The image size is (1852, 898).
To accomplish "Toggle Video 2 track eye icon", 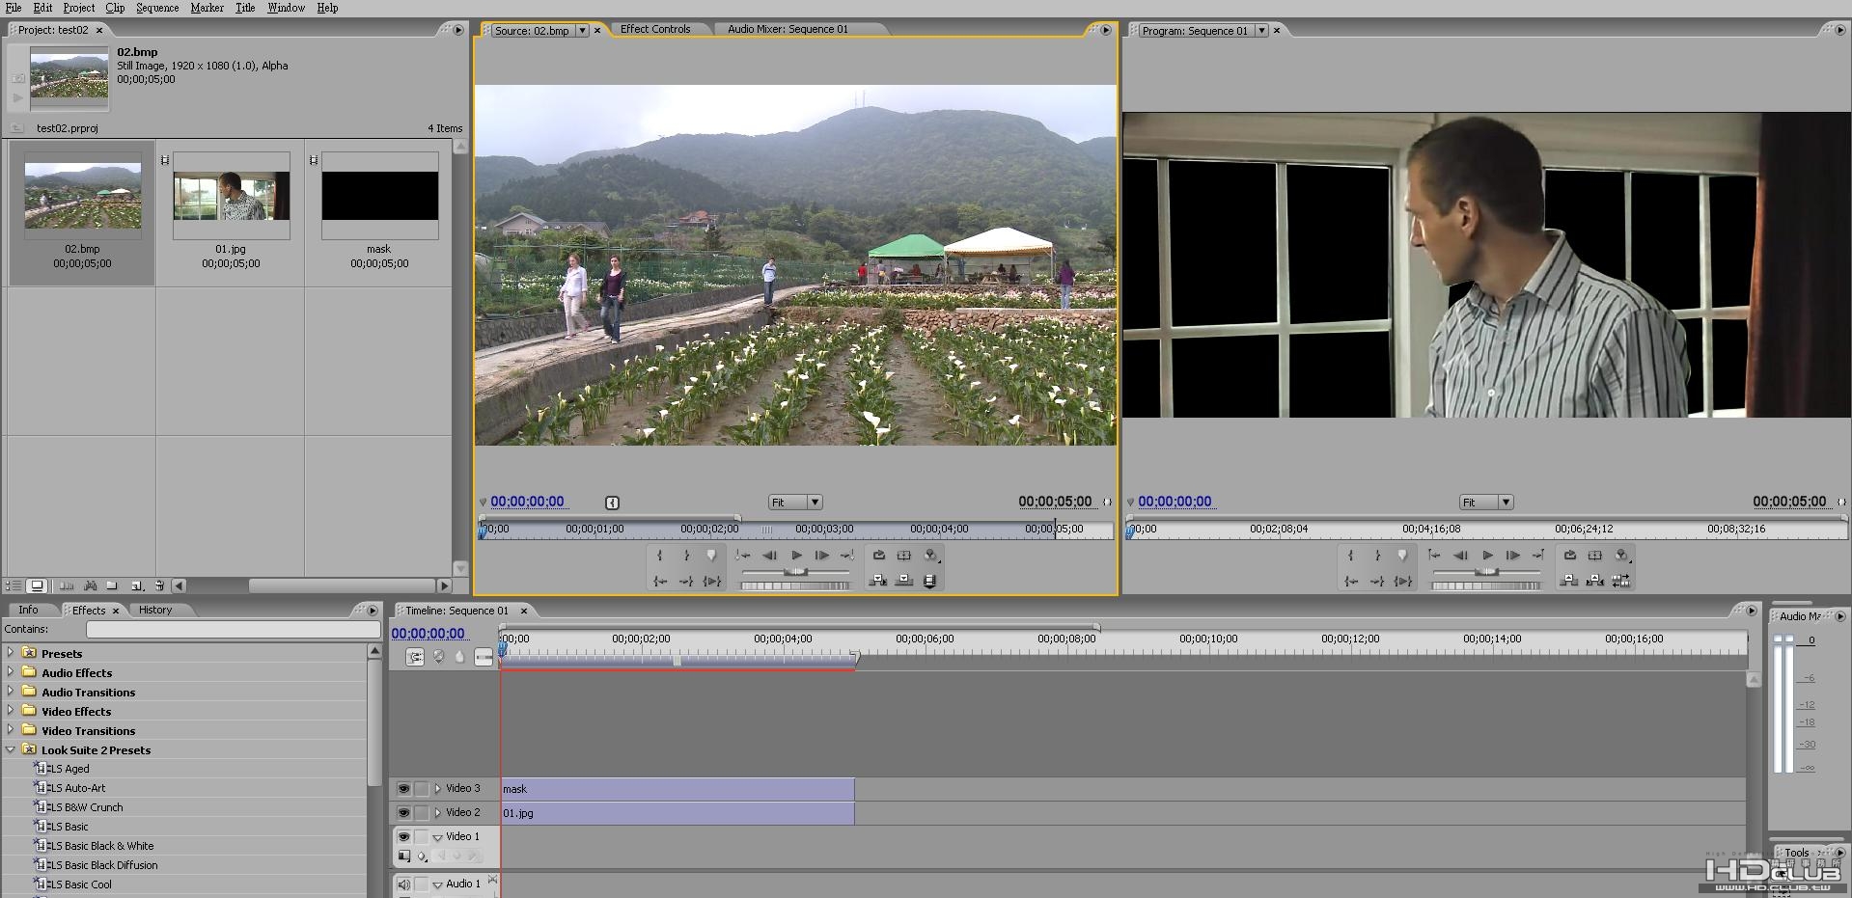I will coord(403,813).
